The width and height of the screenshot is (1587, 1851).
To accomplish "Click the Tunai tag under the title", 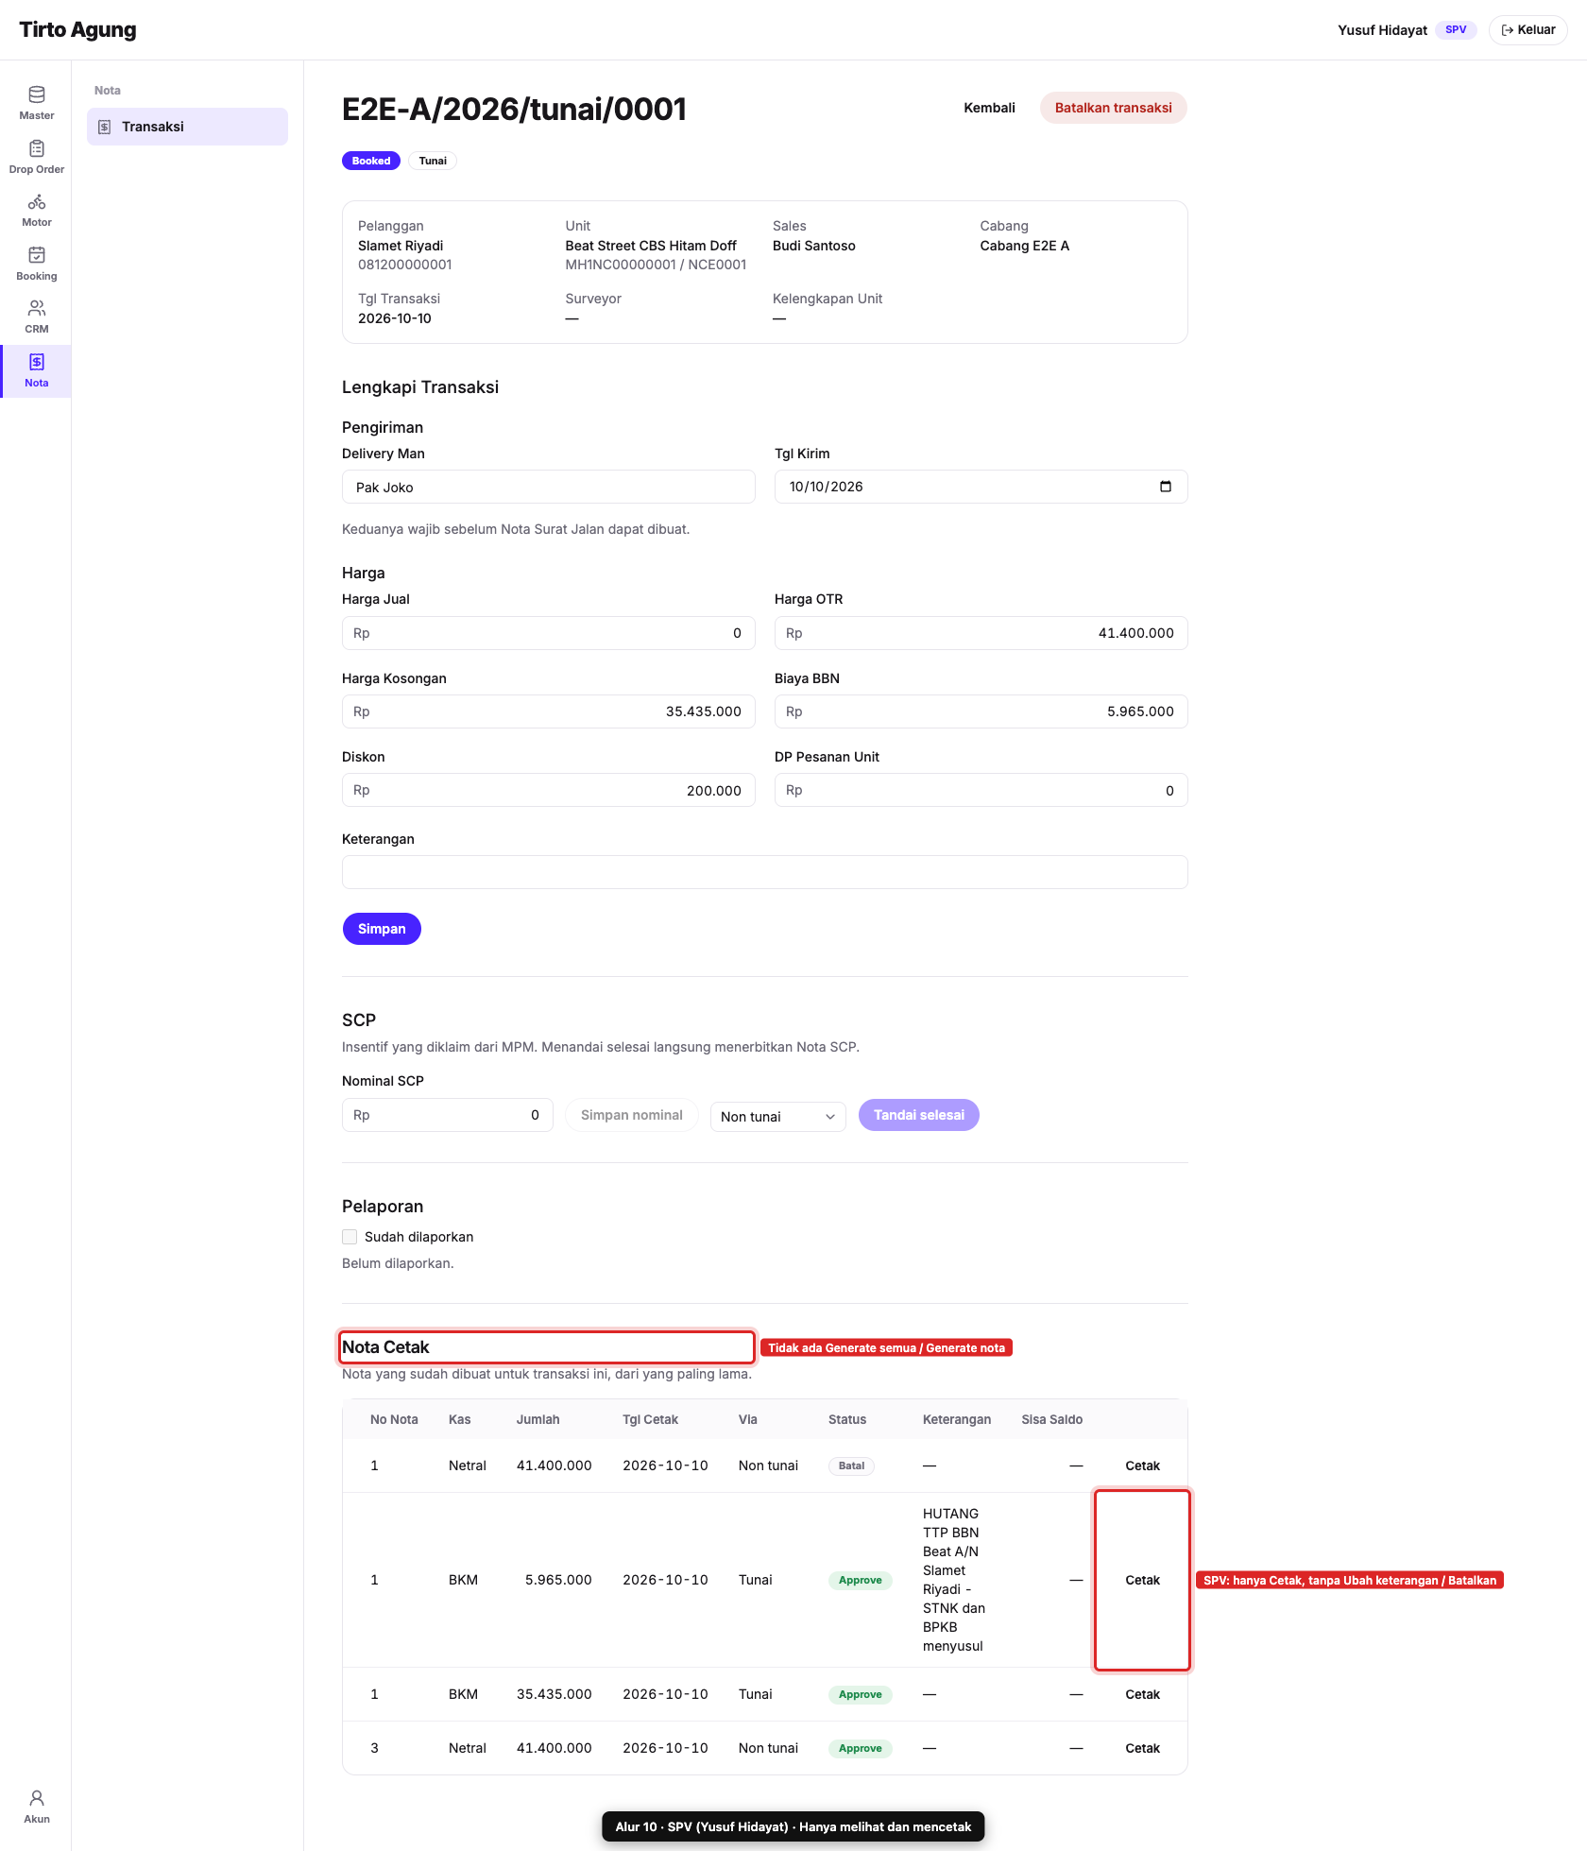I will tap(433, 161).
